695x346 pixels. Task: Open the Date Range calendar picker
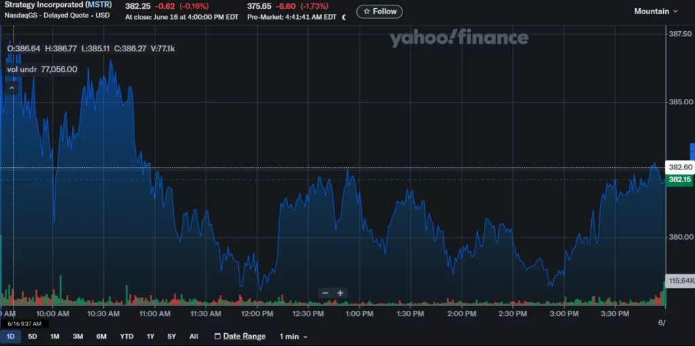[x=240, y=337]
